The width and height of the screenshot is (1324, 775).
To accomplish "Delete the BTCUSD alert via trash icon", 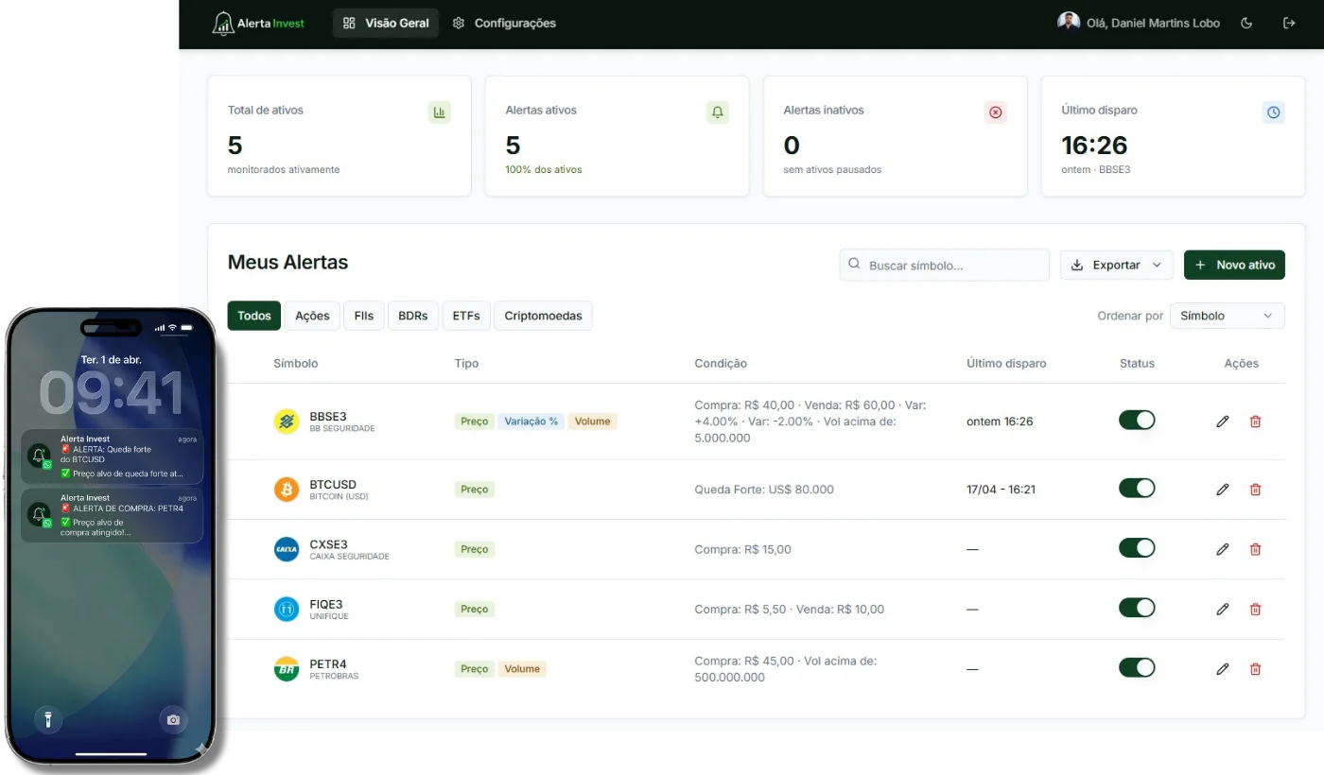I will point(1255,490).
